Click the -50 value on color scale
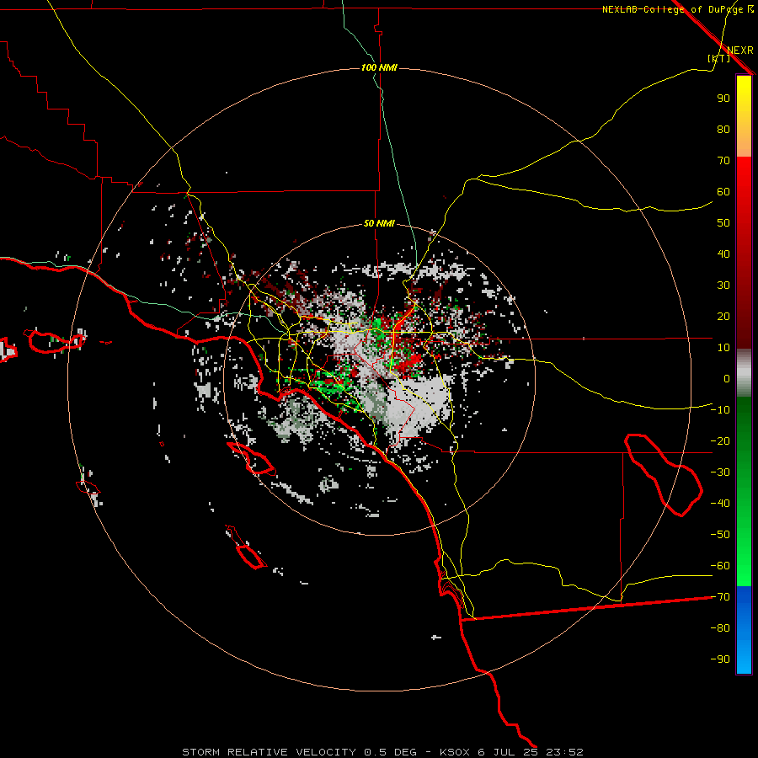Viewport: 758px width, 758px height. (720, 535)
